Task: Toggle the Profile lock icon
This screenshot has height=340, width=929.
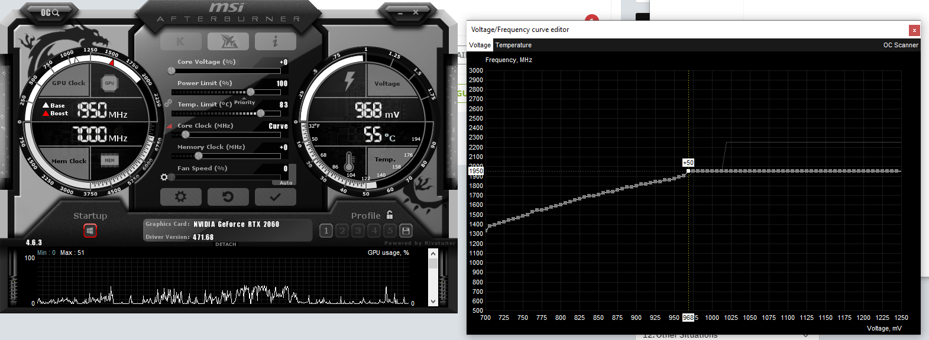Action: pyautogui.click(x=390, y=215)
